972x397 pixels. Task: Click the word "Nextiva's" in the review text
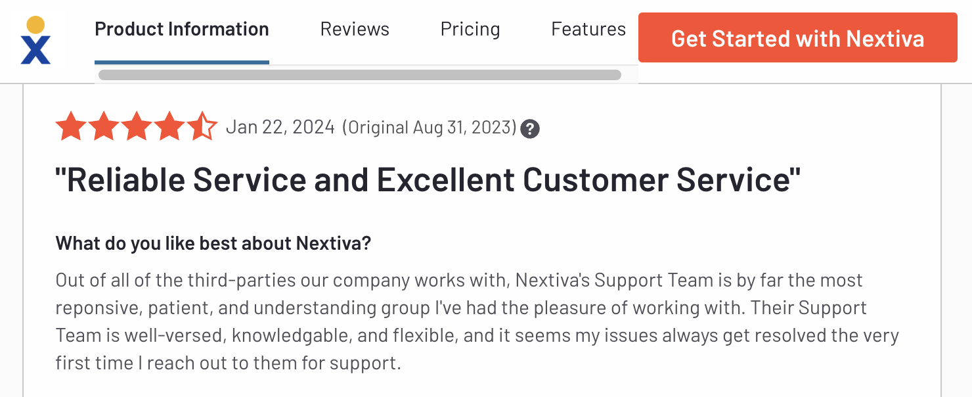coord(552,281)
